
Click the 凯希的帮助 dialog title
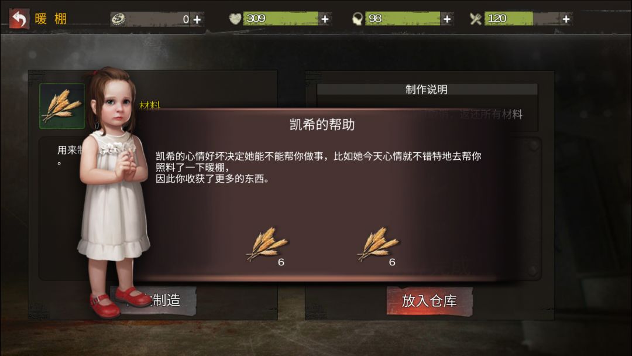322,125
